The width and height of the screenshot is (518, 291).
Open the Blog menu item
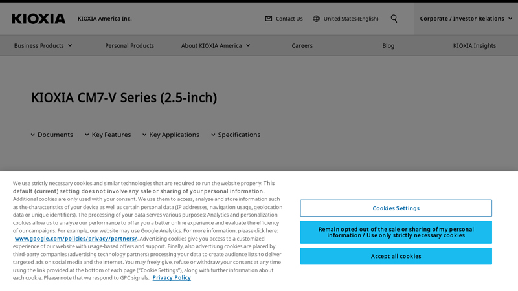pos(388,45)
